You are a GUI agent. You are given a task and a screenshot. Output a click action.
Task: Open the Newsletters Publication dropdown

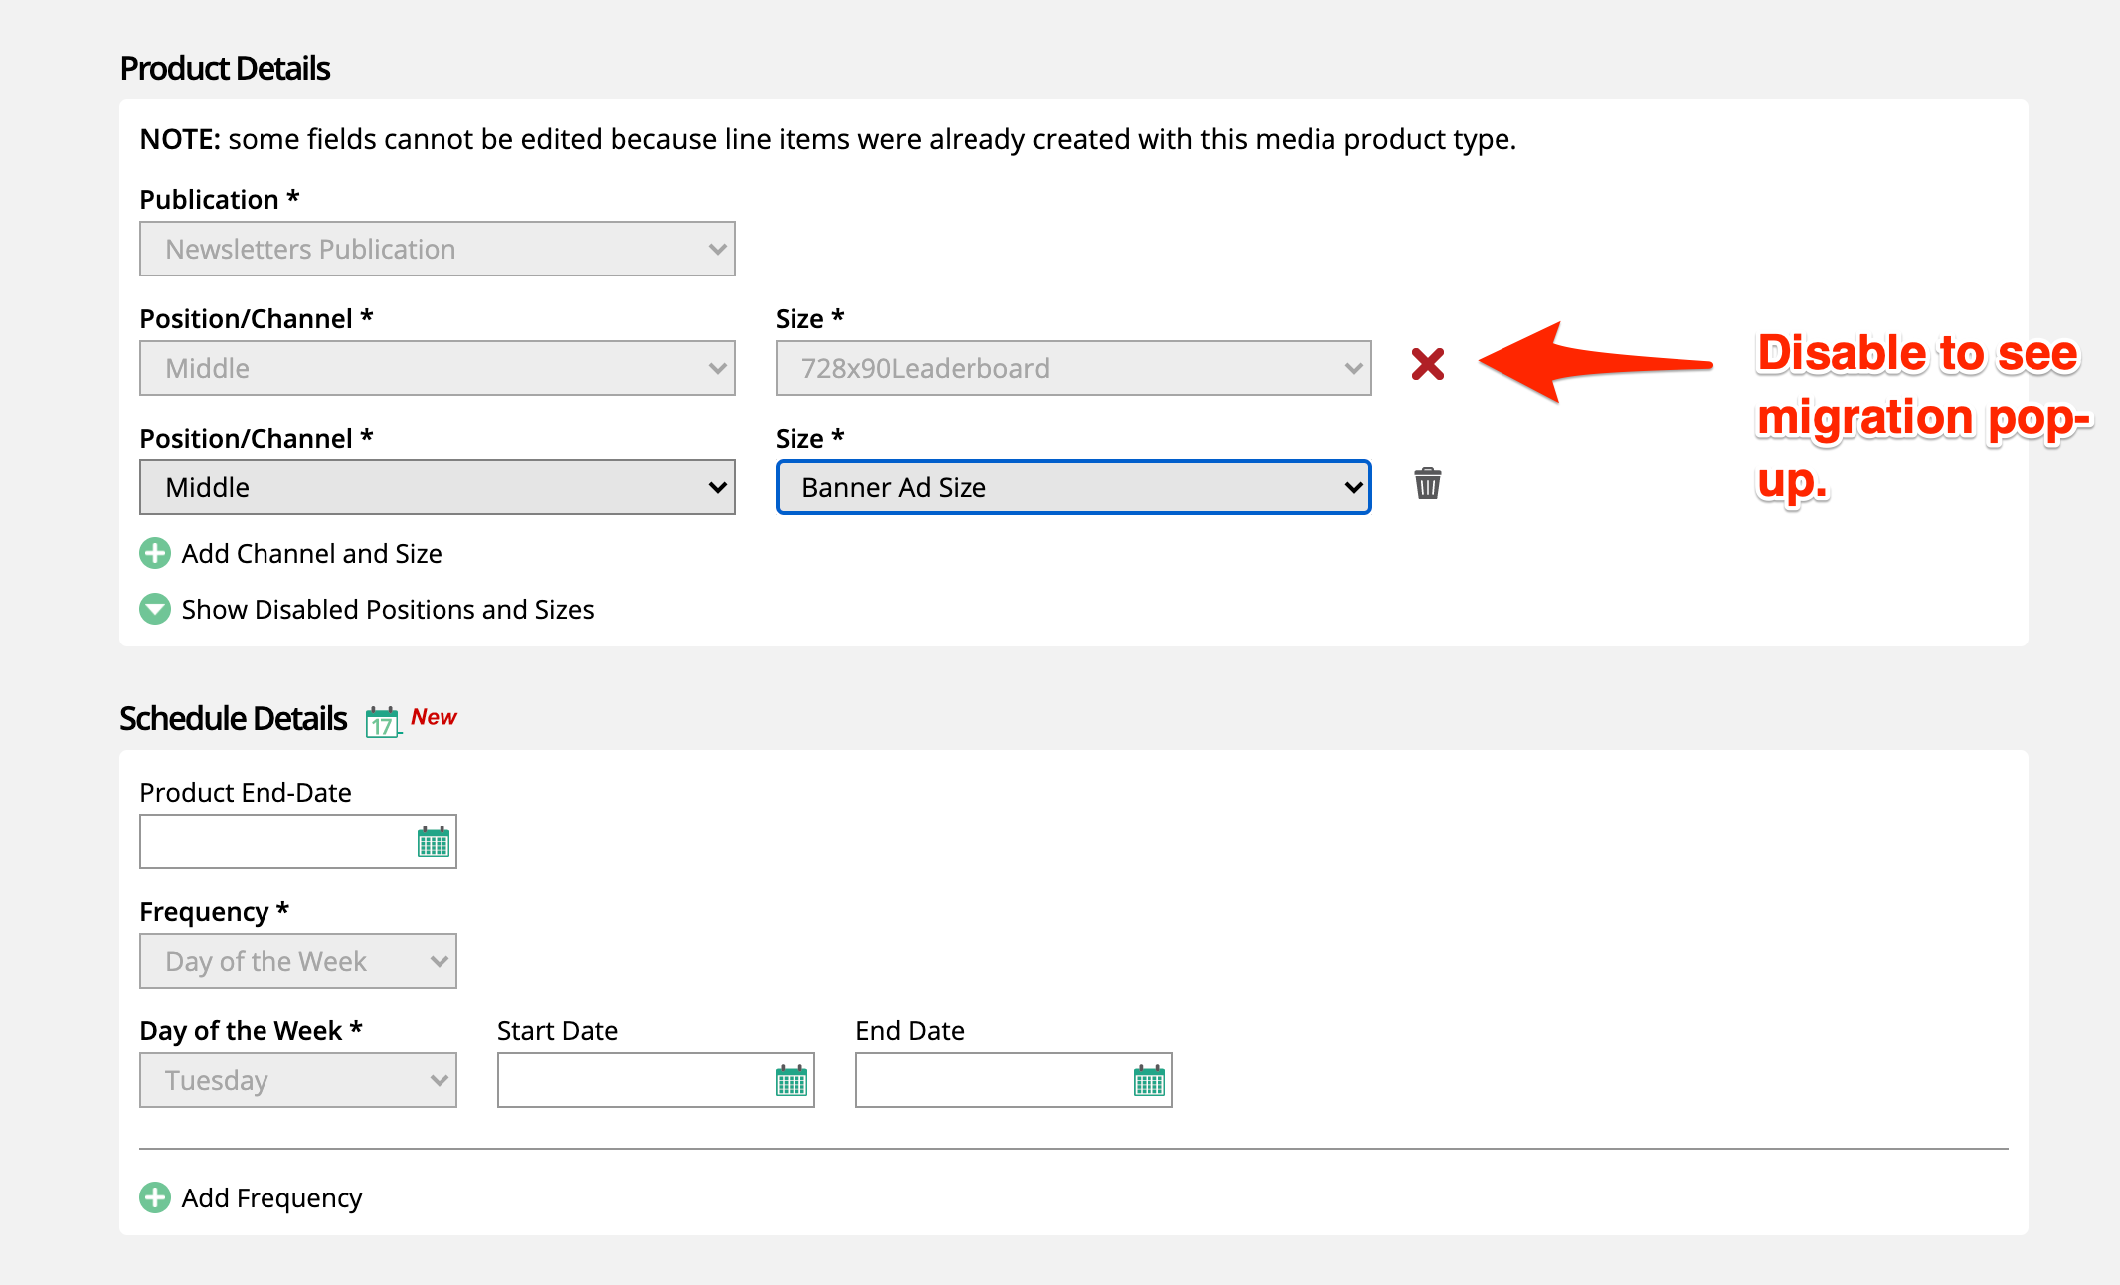437,249
